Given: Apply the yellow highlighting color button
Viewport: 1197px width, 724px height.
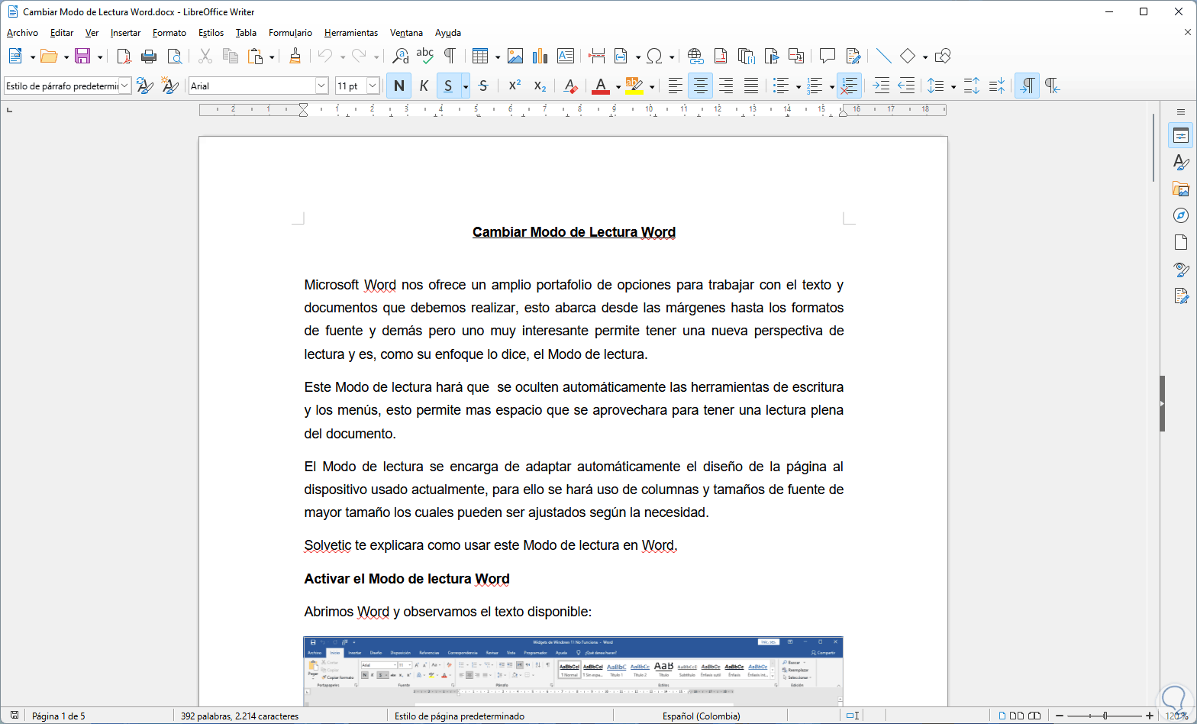Looking at the screenshot, I should 634,86.
